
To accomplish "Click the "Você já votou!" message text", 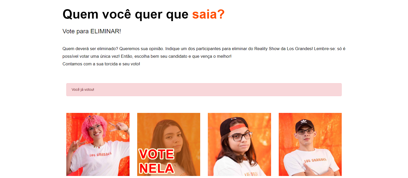I will point(83,90).
